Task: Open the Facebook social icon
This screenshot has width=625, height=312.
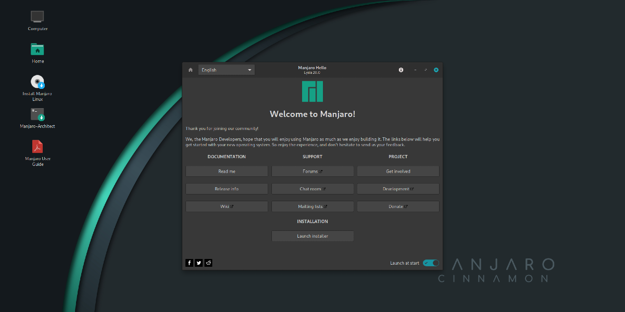Action: pyautogui.click(x=189, y=263)
